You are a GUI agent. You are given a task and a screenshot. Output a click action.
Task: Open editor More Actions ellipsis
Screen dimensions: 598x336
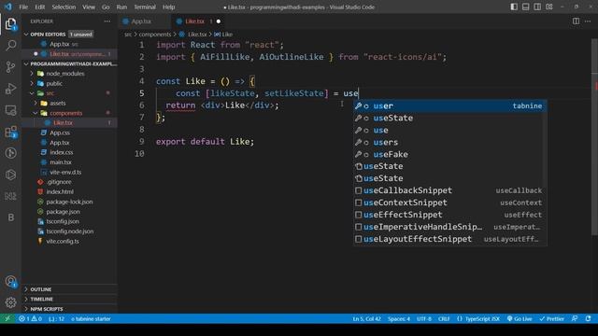click(x=588, y=21)
